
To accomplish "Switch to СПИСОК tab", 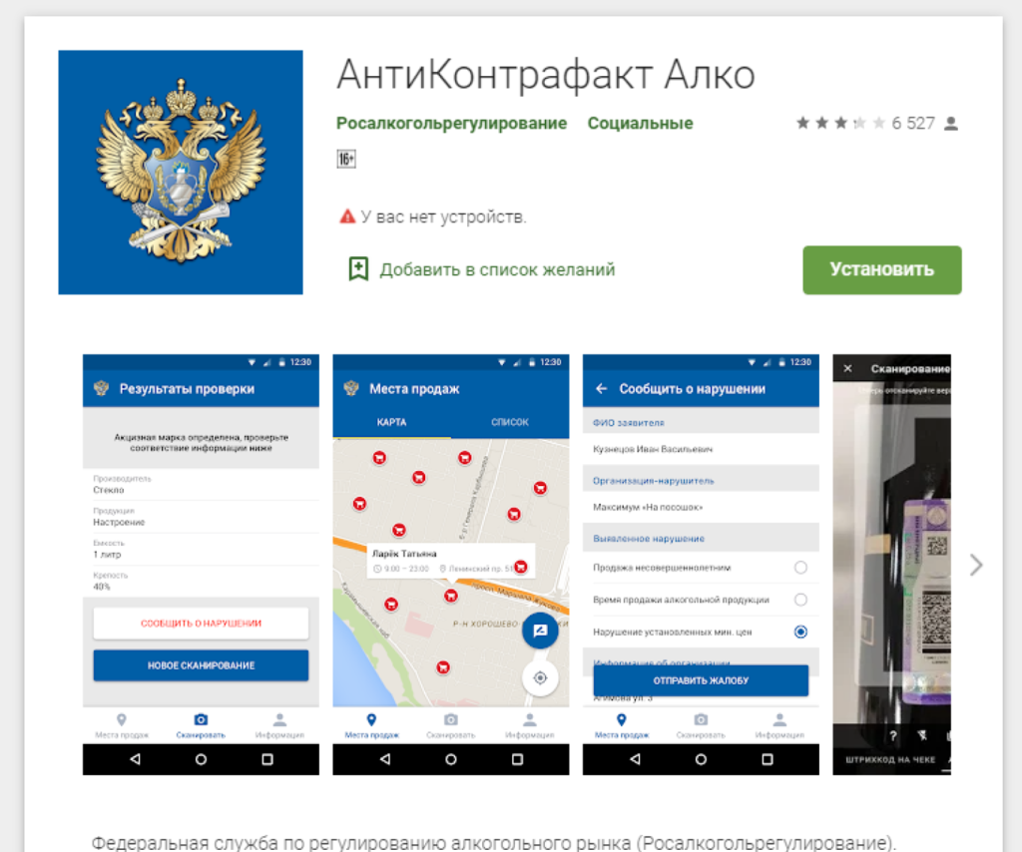I will pyautogui.click(x=509, y=422).
